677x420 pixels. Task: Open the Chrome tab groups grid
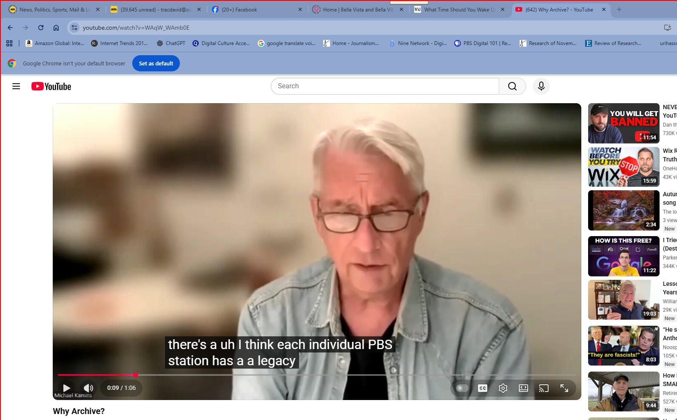pyautogui.click(x=9, y=43)
